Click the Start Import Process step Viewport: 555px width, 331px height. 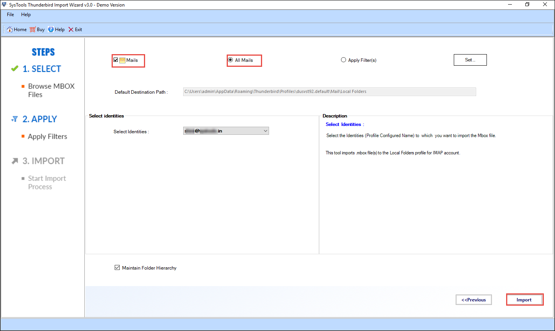[47, 182]
